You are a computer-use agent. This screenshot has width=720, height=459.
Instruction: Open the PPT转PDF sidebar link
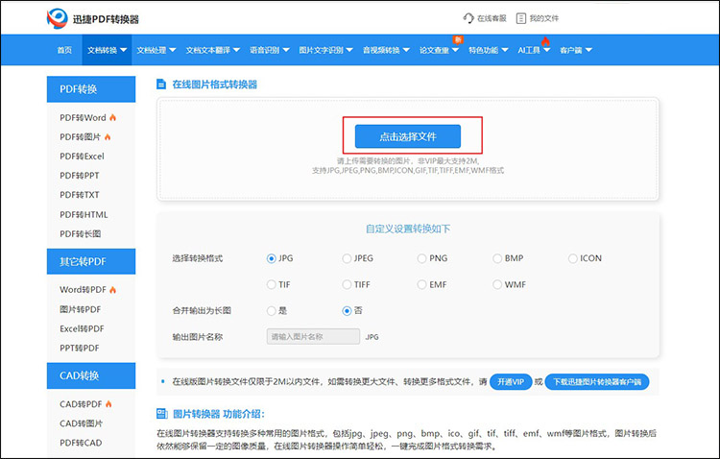80,348
